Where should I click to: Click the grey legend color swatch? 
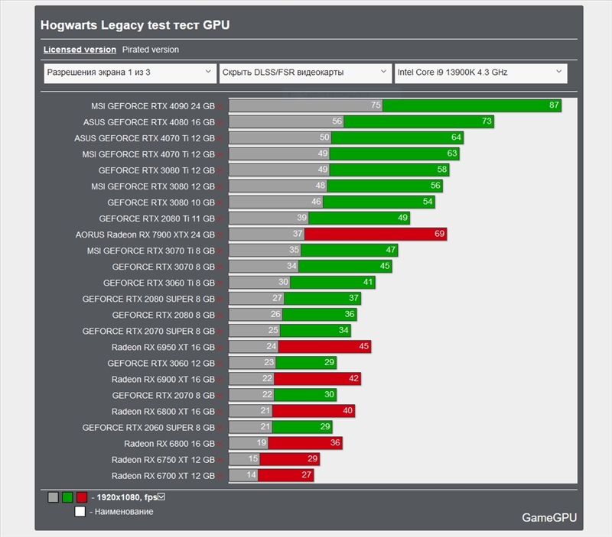pyautogui.click(x=53, y=497)
